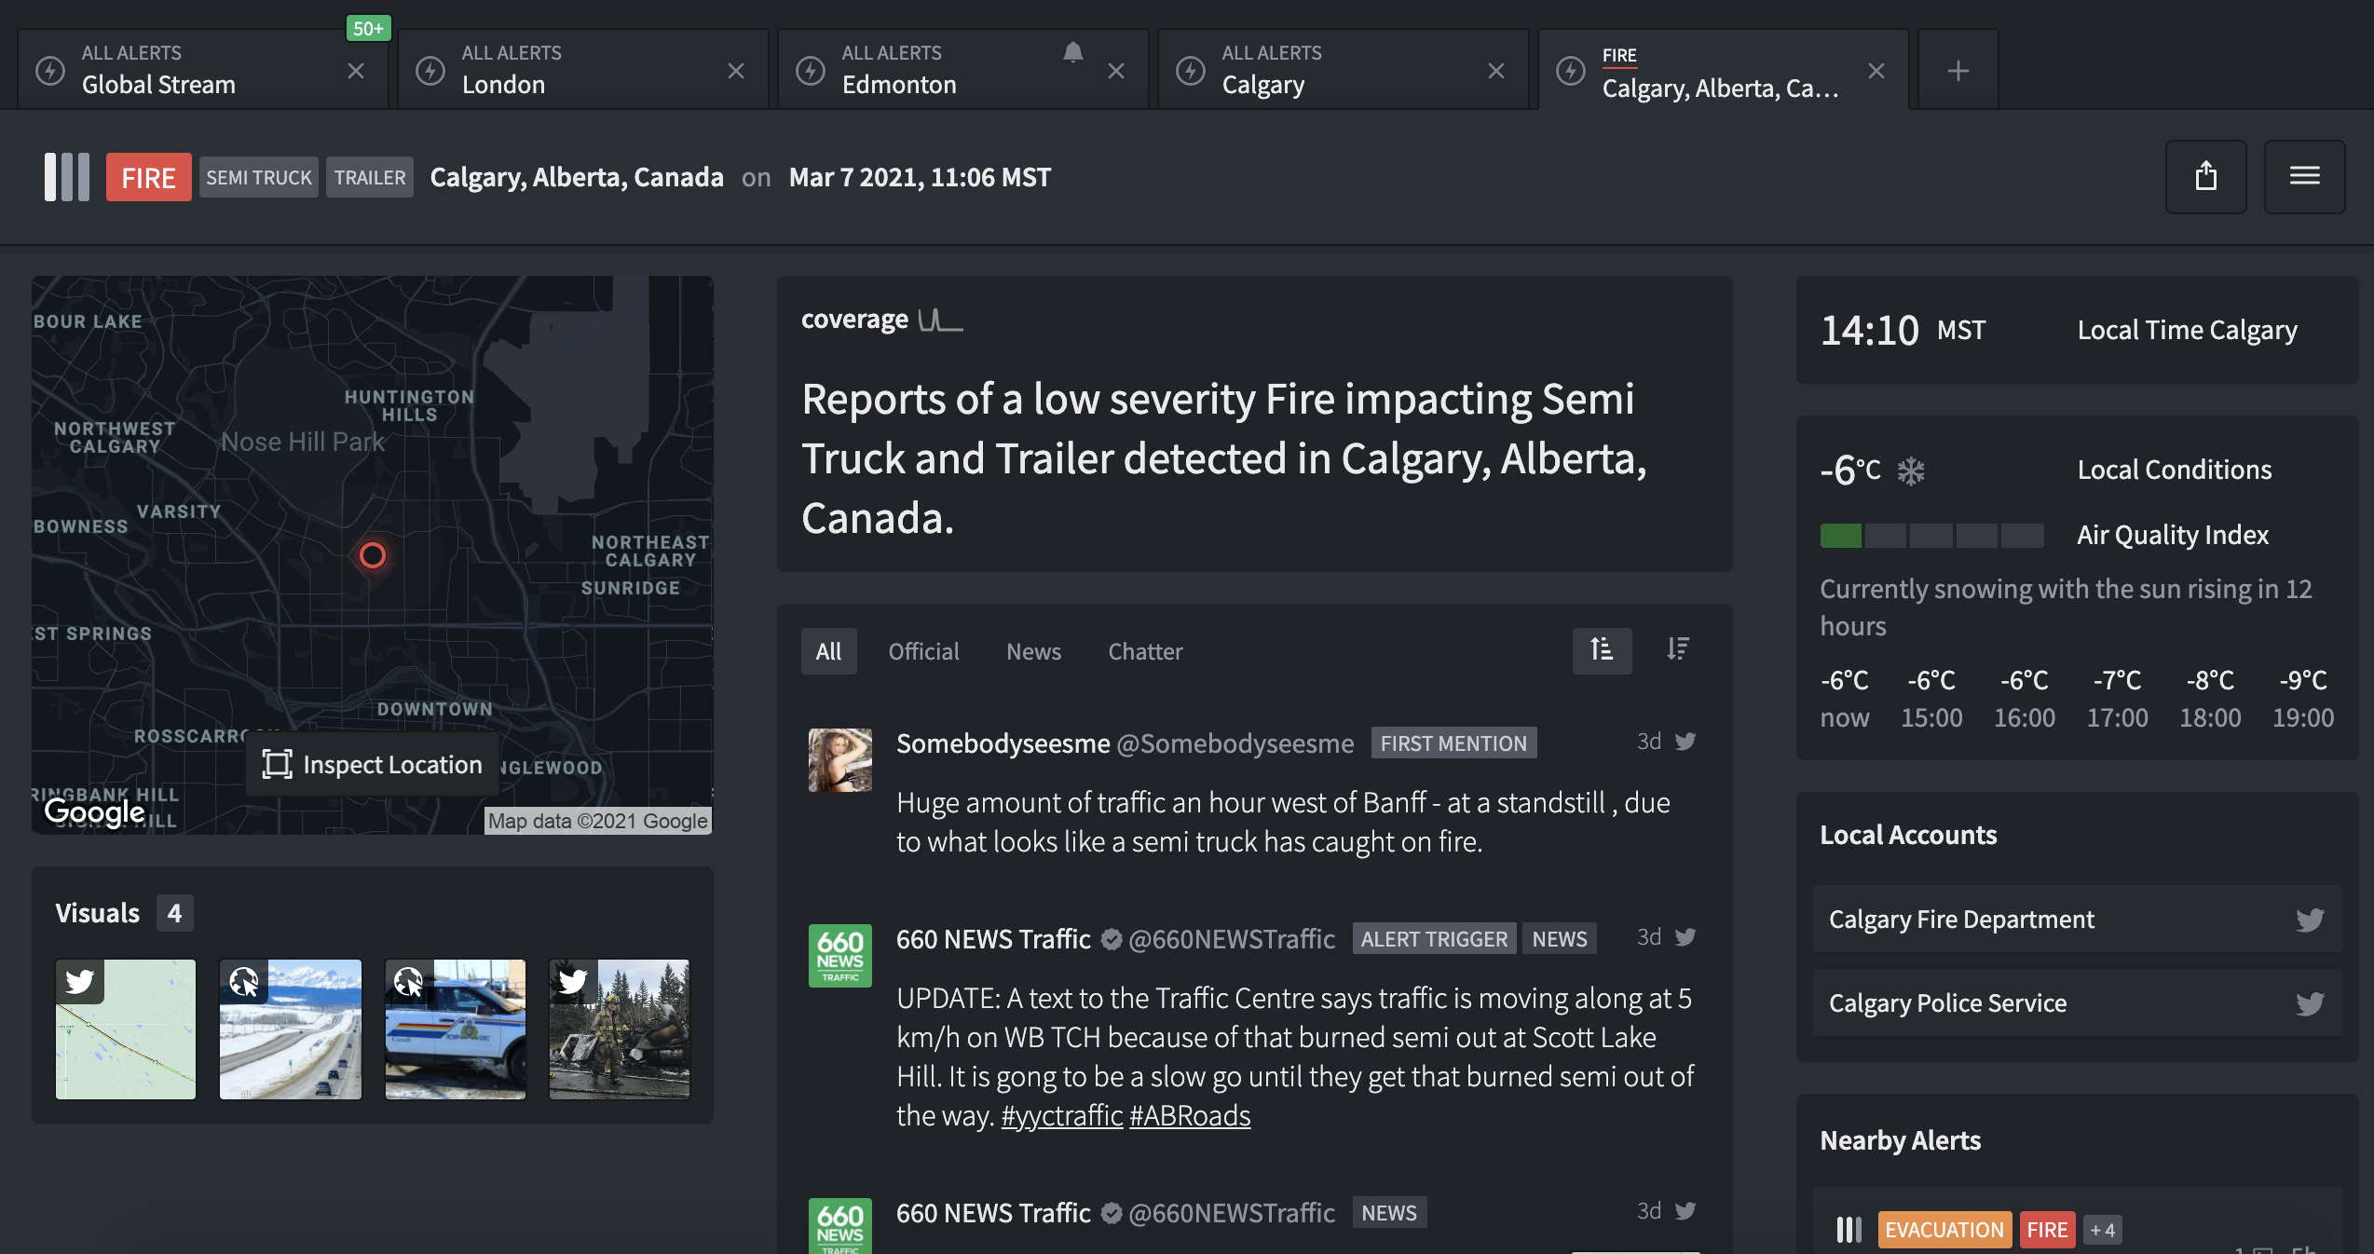Open the #yyctraffic hashtag link
This screenshot has height=1254, width=2374.
click(1061, 1115)
